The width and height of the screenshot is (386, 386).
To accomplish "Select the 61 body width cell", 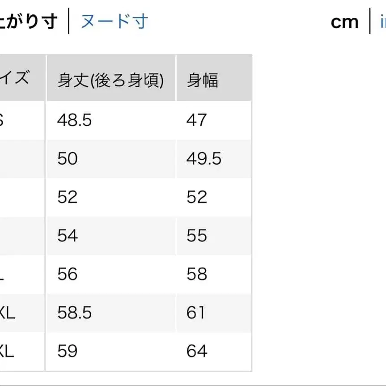I will pyautogui.click(x=196, y=314).
